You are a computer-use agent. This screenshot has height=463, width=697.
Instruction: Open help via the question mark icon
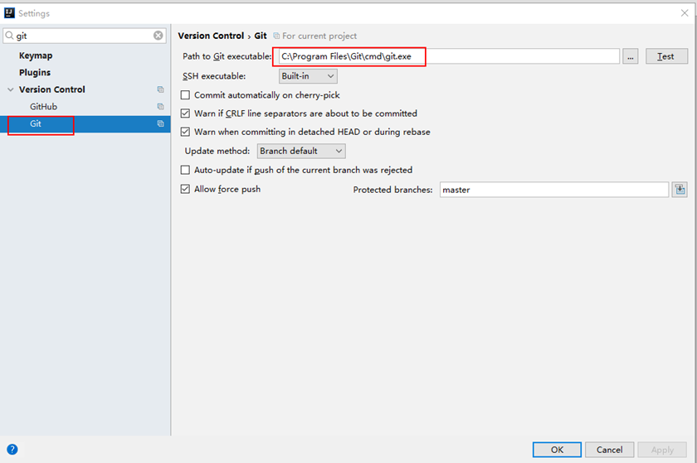click(x=12, y=449)
